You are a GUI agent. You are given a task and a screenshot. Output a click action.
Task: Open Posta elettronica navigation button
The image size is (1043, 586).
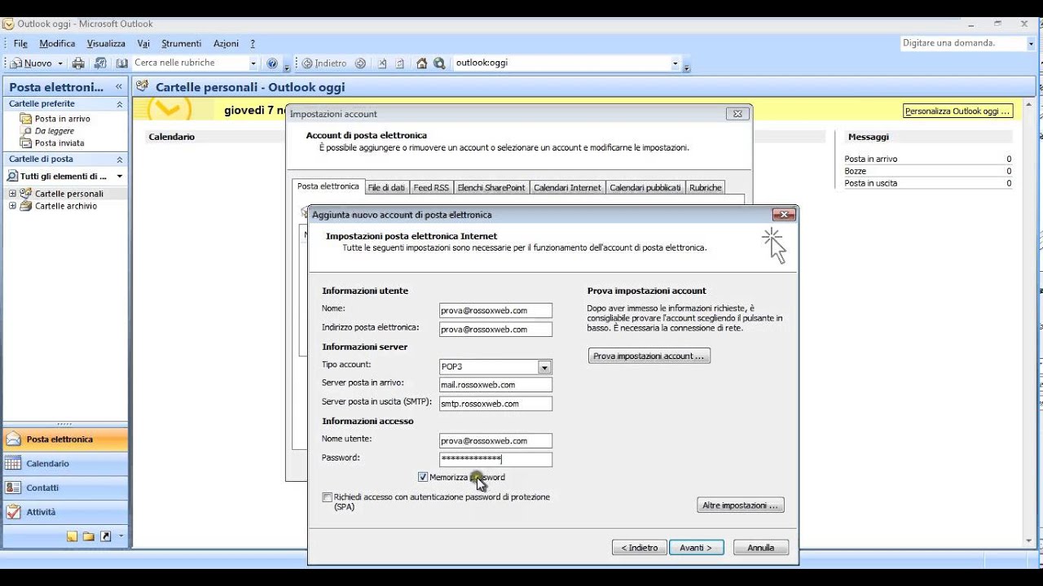tap(65, 439)
